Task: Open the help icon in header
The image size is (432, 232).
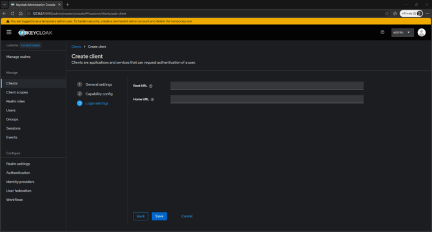Action: tap(382, 32)
